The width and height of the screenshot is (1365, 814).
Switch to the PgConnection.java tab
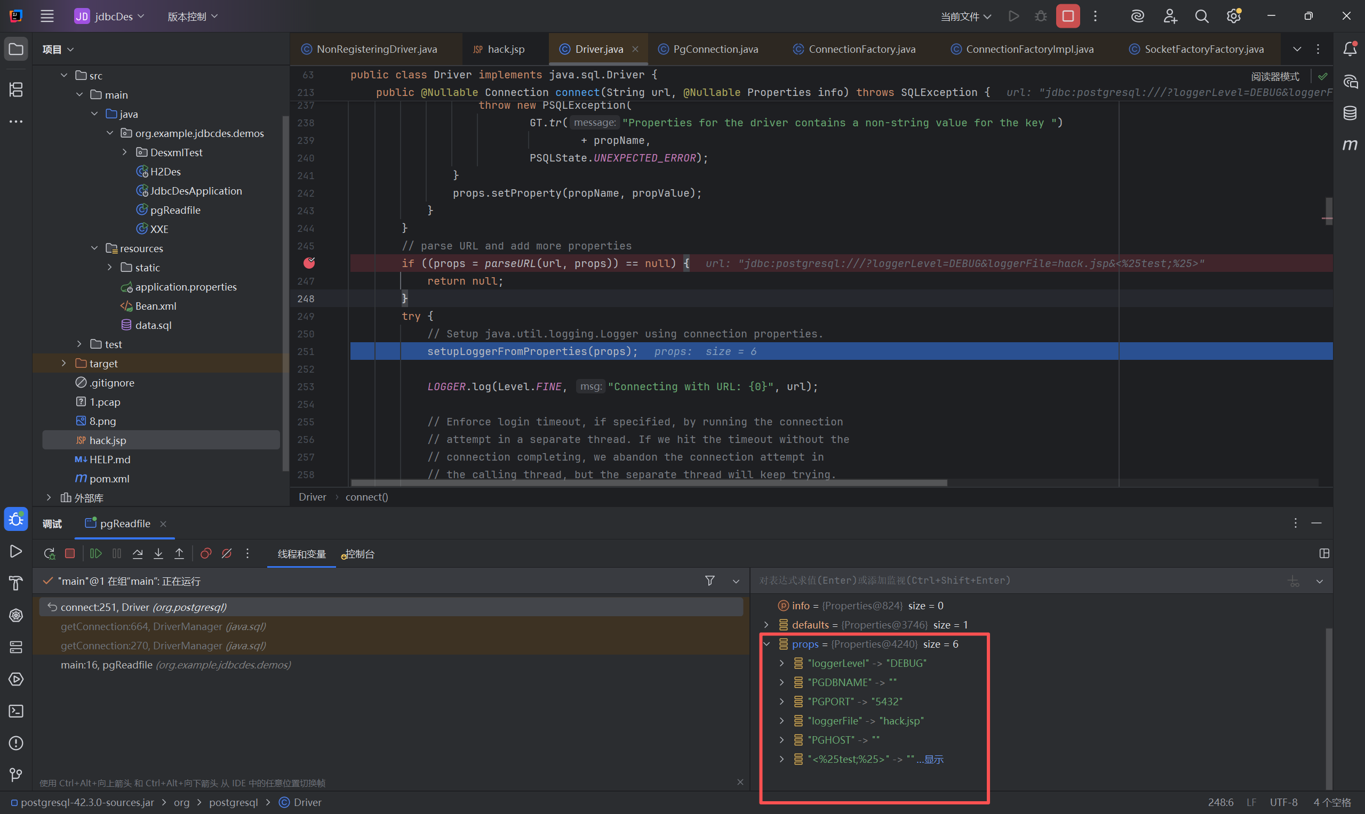715,50
